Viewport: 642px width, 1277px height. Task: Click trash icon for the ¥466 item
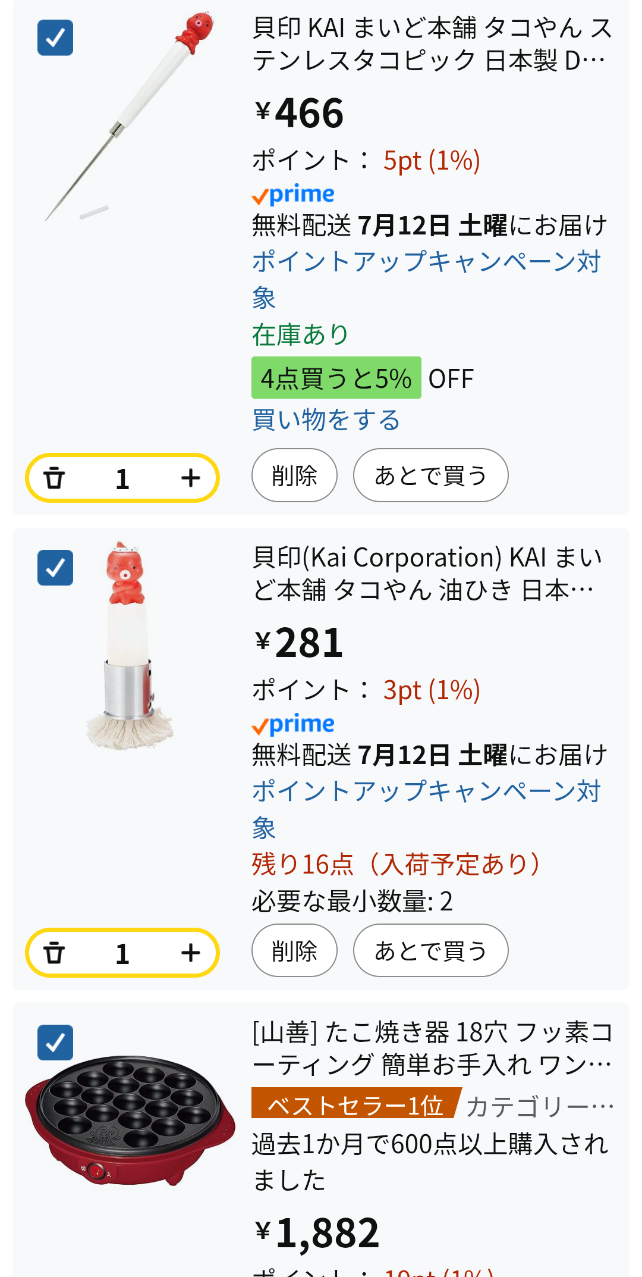pyautogui.click(x=54, y=478)
